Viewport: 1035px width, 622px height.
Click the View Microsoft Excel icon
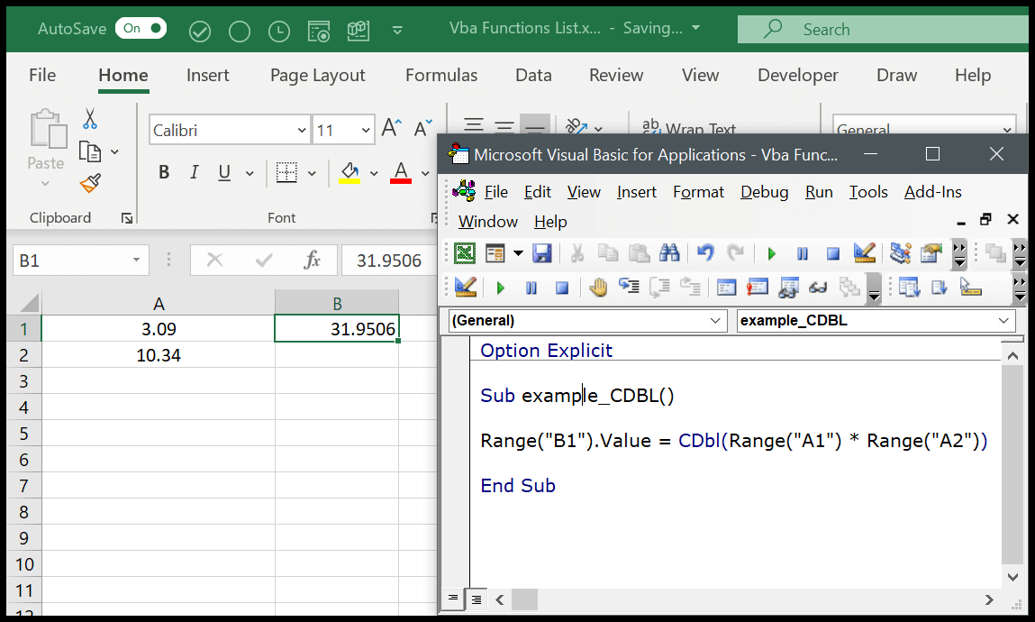point(464,254)
